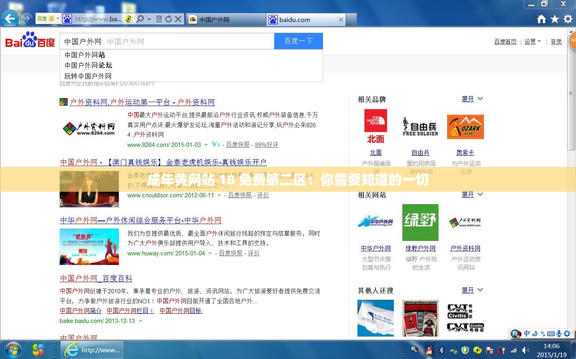Click The North Face 北面 brand thumbnail
This screenshot has height=359, width=576.
point(375,126)
